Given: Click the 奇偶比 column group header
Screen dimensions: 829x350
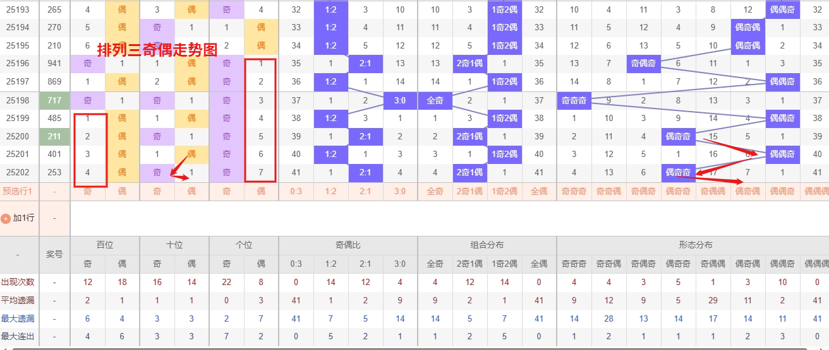Looking at the screenshot, I should [348, 245].
